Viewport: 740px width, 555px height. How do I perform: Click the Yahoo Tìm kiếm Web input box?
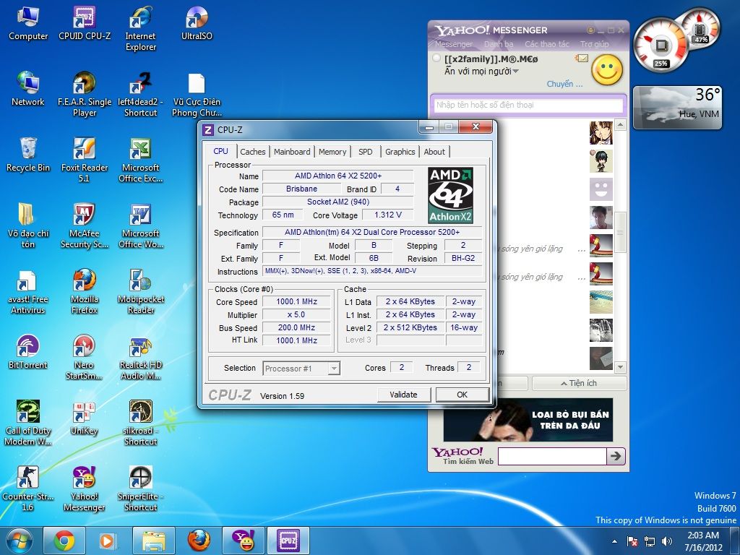tap(552, 457)
